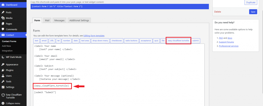The width and height of the screenshot is (263, 106).
Task: Click the Pages icon in sidebar
Action: (x=3, y=24)
